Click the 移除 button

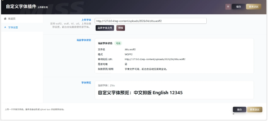[121, 28]
